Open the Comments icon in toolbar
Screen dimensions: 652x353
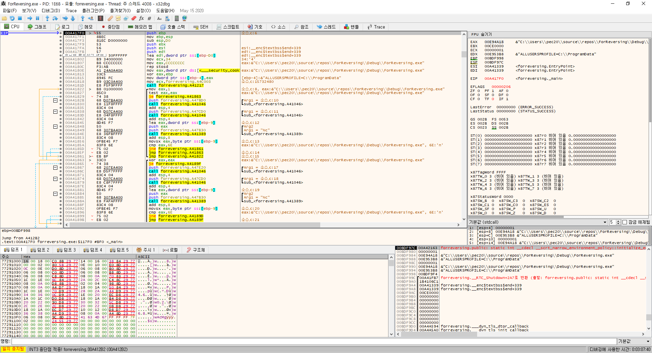click(118, 18)
